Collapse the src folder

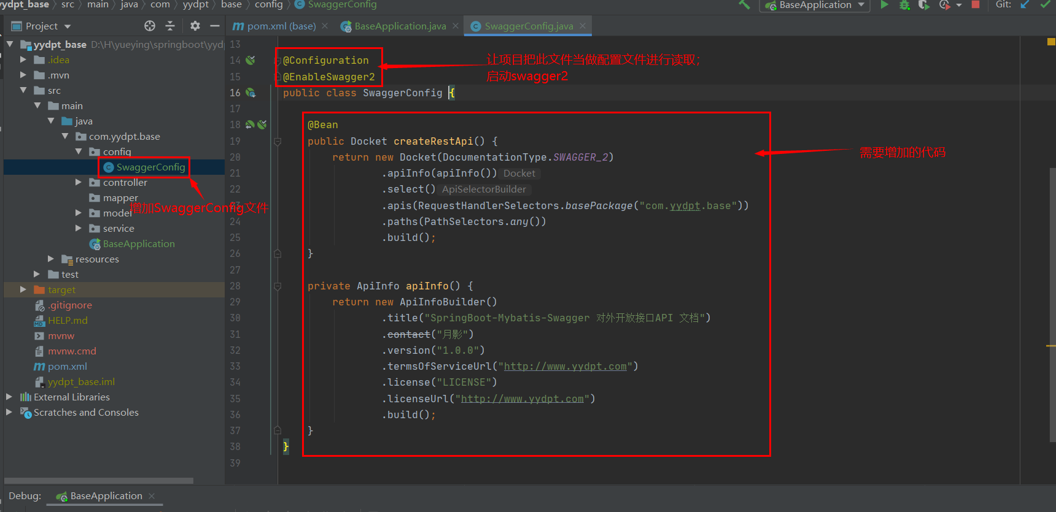[23, 90]
